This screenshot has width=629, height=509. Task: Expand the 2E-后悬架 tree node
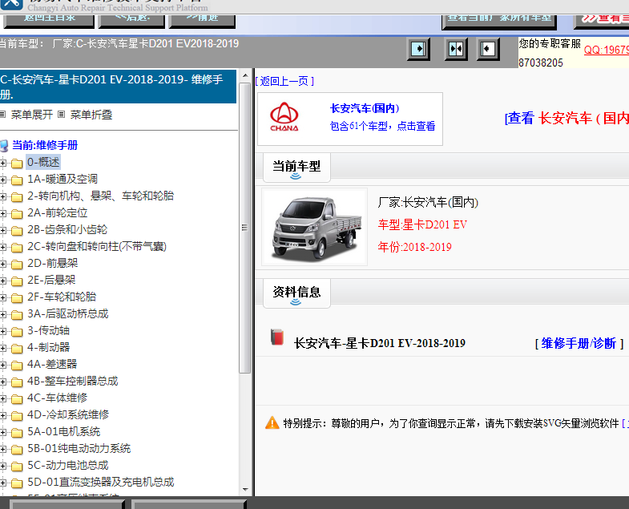tap(3, 281)
